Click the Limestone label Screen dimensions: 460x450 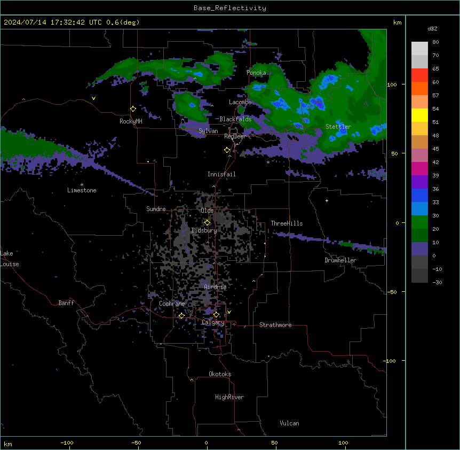[x=82, y=190]
